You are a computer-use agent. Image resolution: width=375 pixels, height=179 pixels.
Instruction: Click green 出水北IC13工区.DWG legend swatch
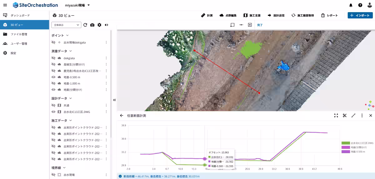(346, 143)
